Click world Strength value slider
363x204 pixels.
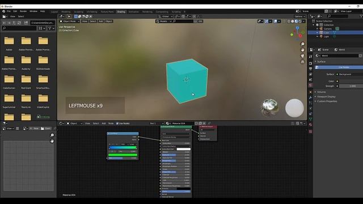pos(351,86)
